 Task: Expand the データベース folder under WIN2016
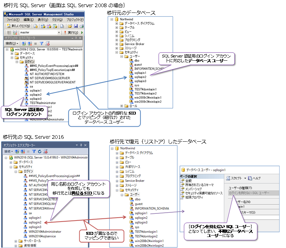click(11, 162)
